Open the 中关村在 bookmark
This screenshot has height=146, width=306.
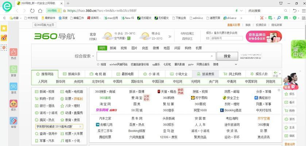tap(31, 18)
